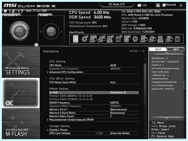Switch to EZ Mode (F7)
188x141 pixels.
(117, 5)
